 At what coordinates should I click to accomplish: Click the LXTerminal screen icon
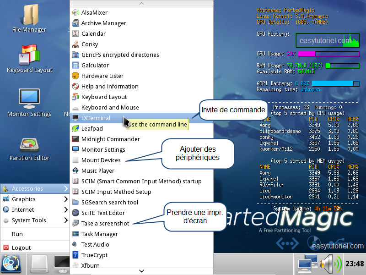tap(75, 118)
